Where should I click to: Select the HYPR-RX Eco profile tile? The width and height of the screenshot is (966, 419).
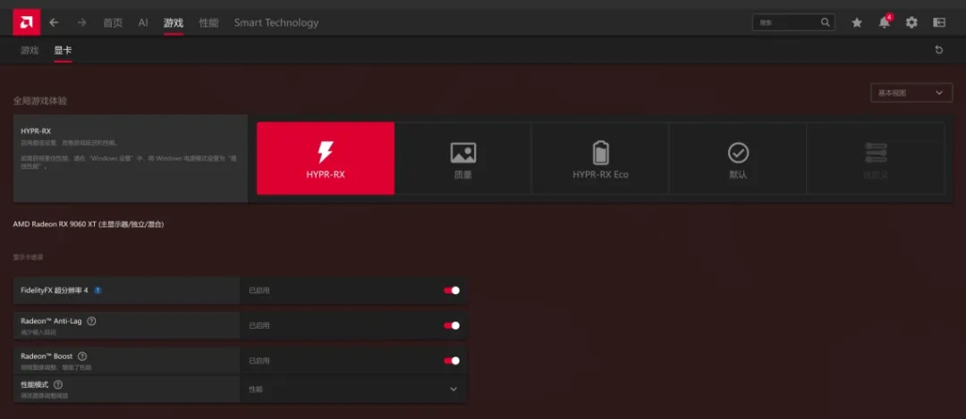[x=600, y=158]
